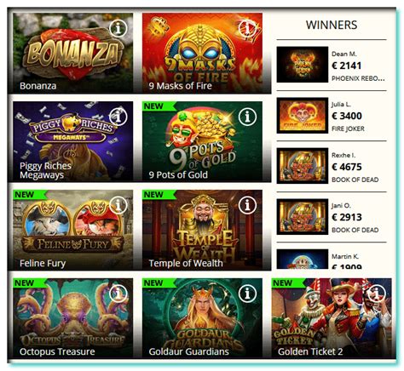Viewport: 404px width, 371px height.
Task: Open info icon on 9 Masks of Fire
Action: click(x=247, y=28)
